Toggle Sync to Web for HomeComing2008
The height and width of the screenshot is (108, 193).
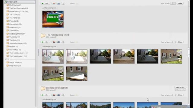(x=173, y=95)
